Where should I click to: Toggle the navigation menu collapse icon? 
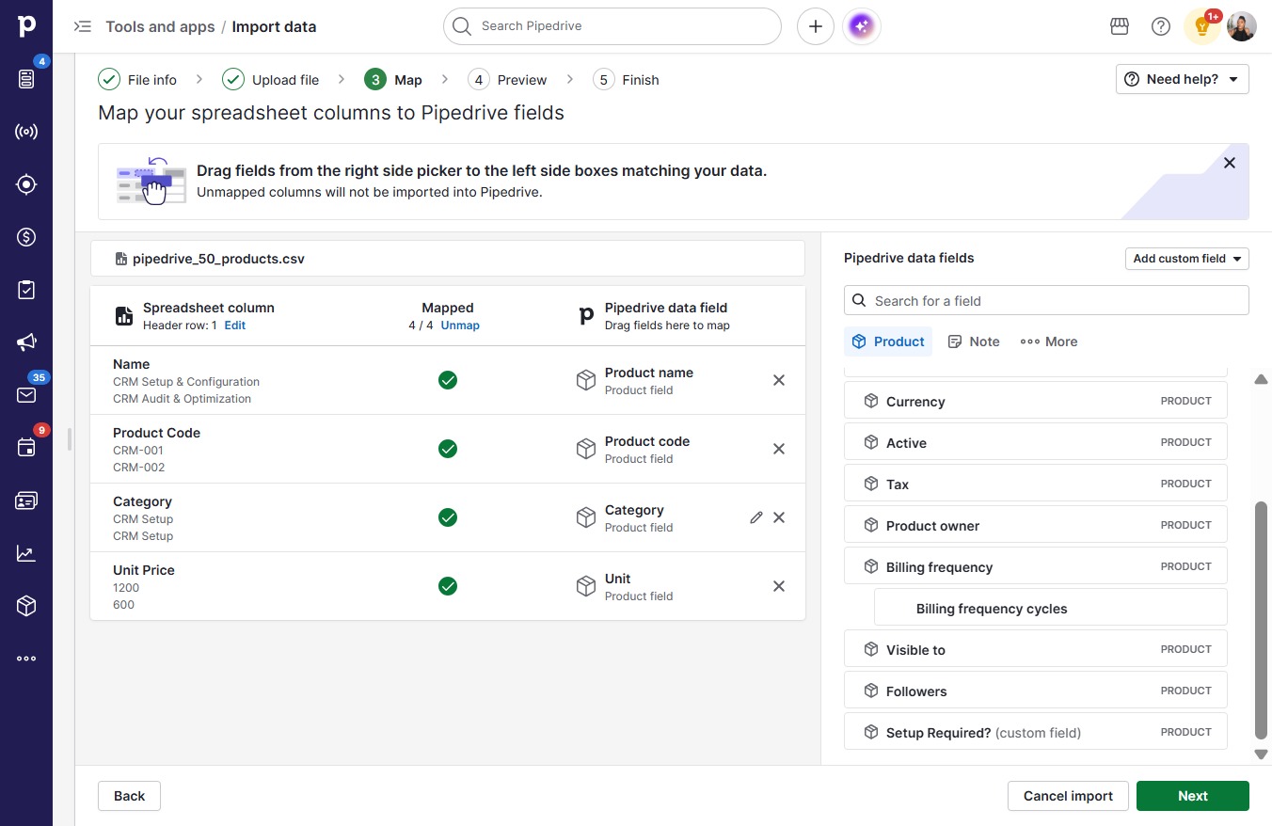[x=83, y=26]
